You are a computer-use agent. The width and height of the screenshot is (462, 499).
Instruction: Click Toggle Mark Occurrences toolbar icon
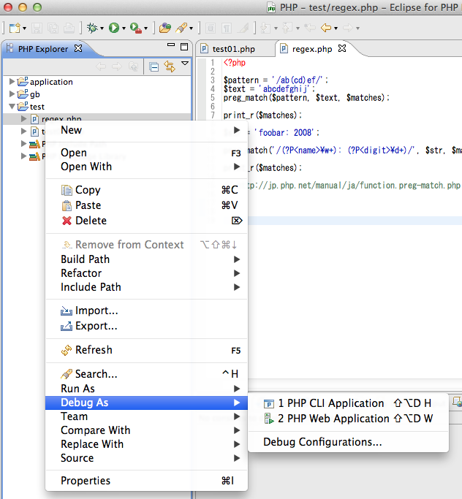pos(243,28)
